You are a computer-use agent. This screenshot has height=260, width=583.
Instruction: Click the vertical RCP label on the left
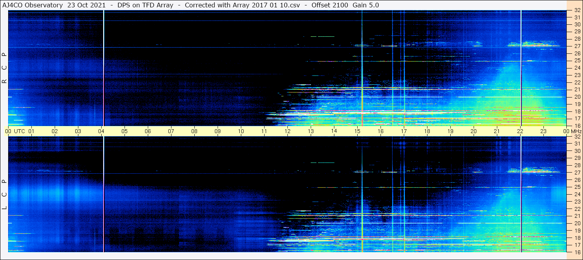4,68
